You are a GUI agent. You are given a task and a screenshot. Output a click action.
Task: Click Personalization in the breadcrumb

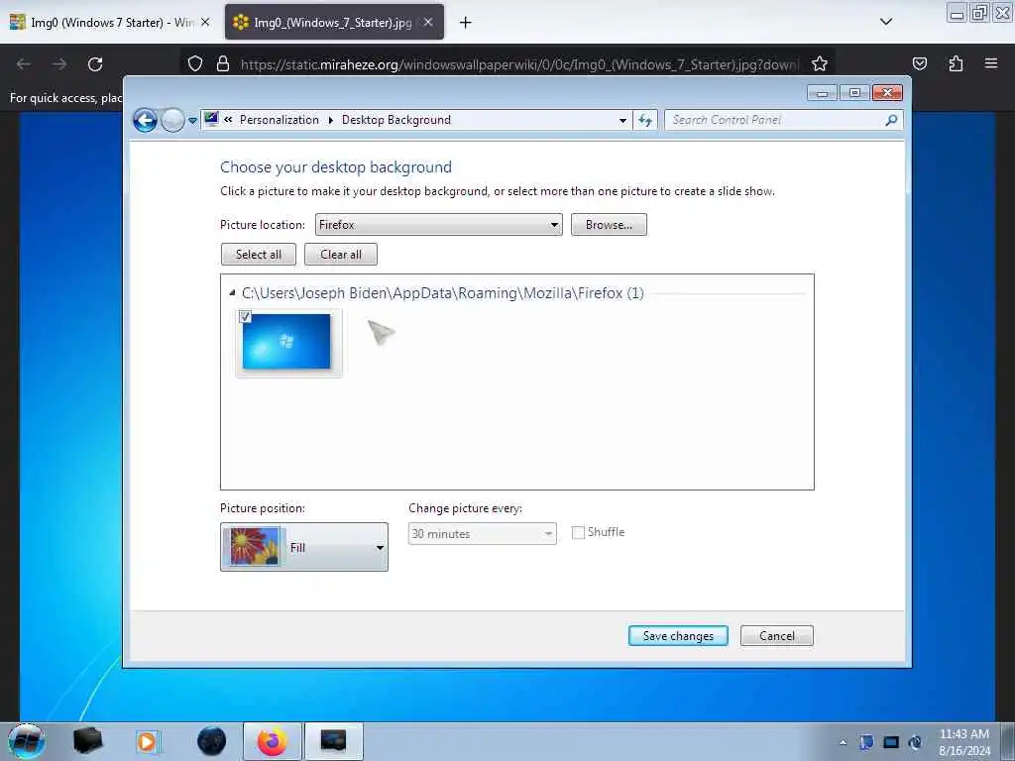click(x=279, y=120)
